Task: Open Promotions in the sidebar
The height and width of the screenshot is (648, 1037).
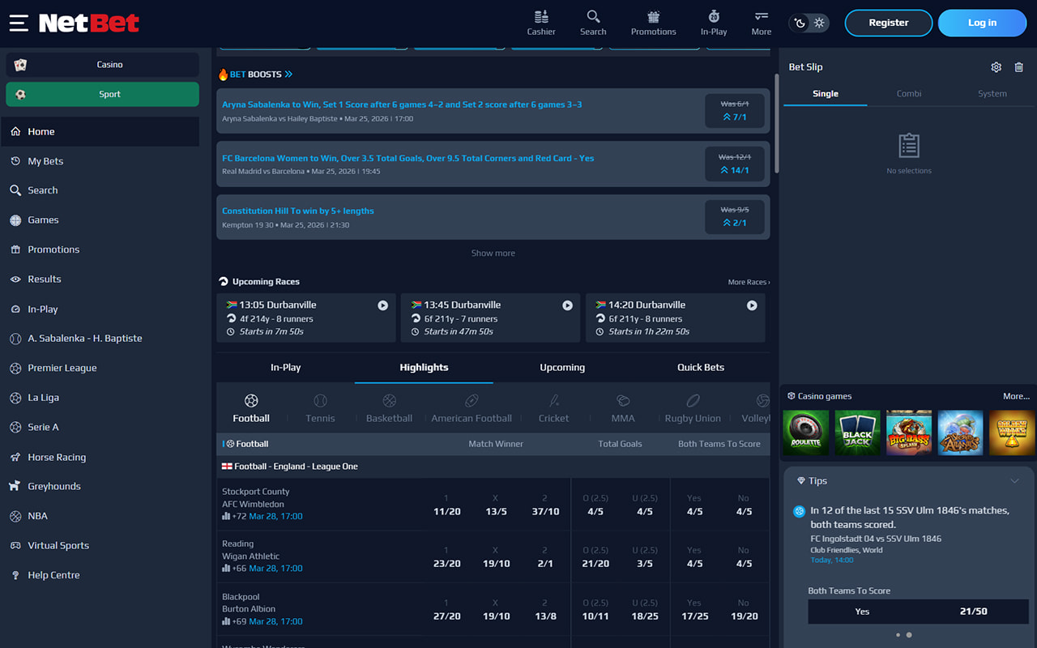Action: 100,249
